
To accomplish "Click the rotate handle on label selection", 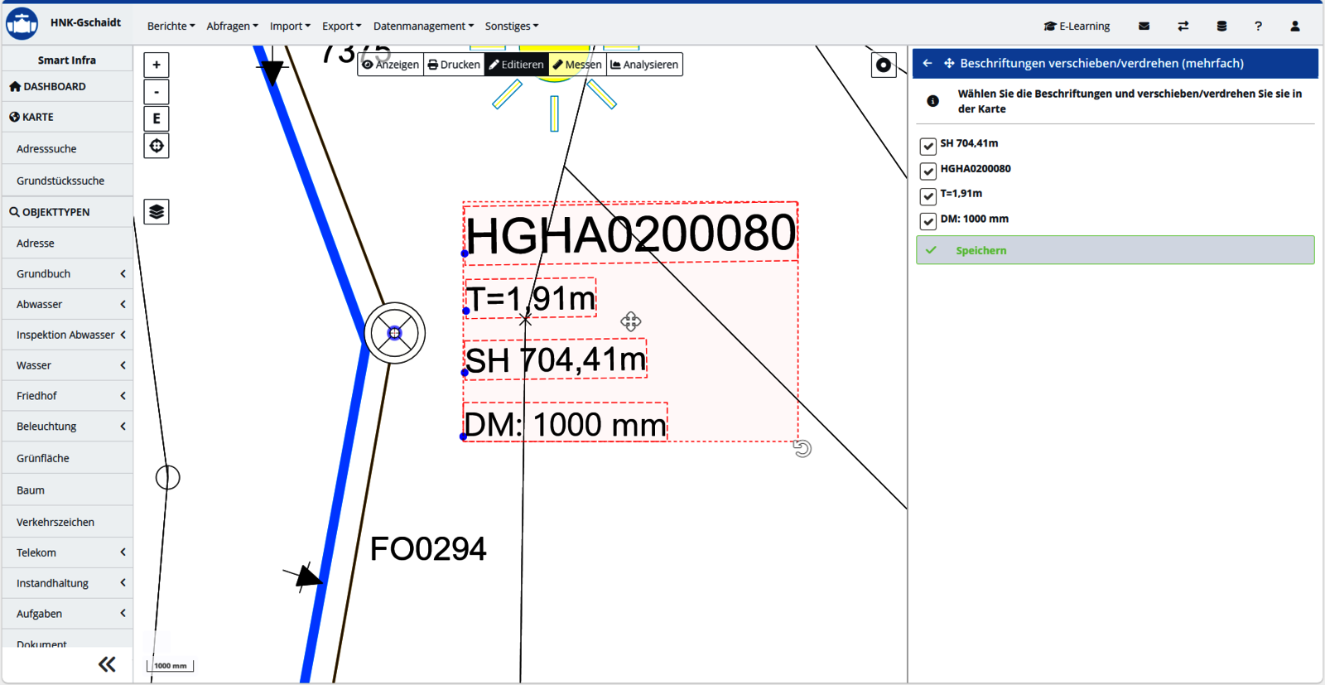I will (x=802, y=449).
